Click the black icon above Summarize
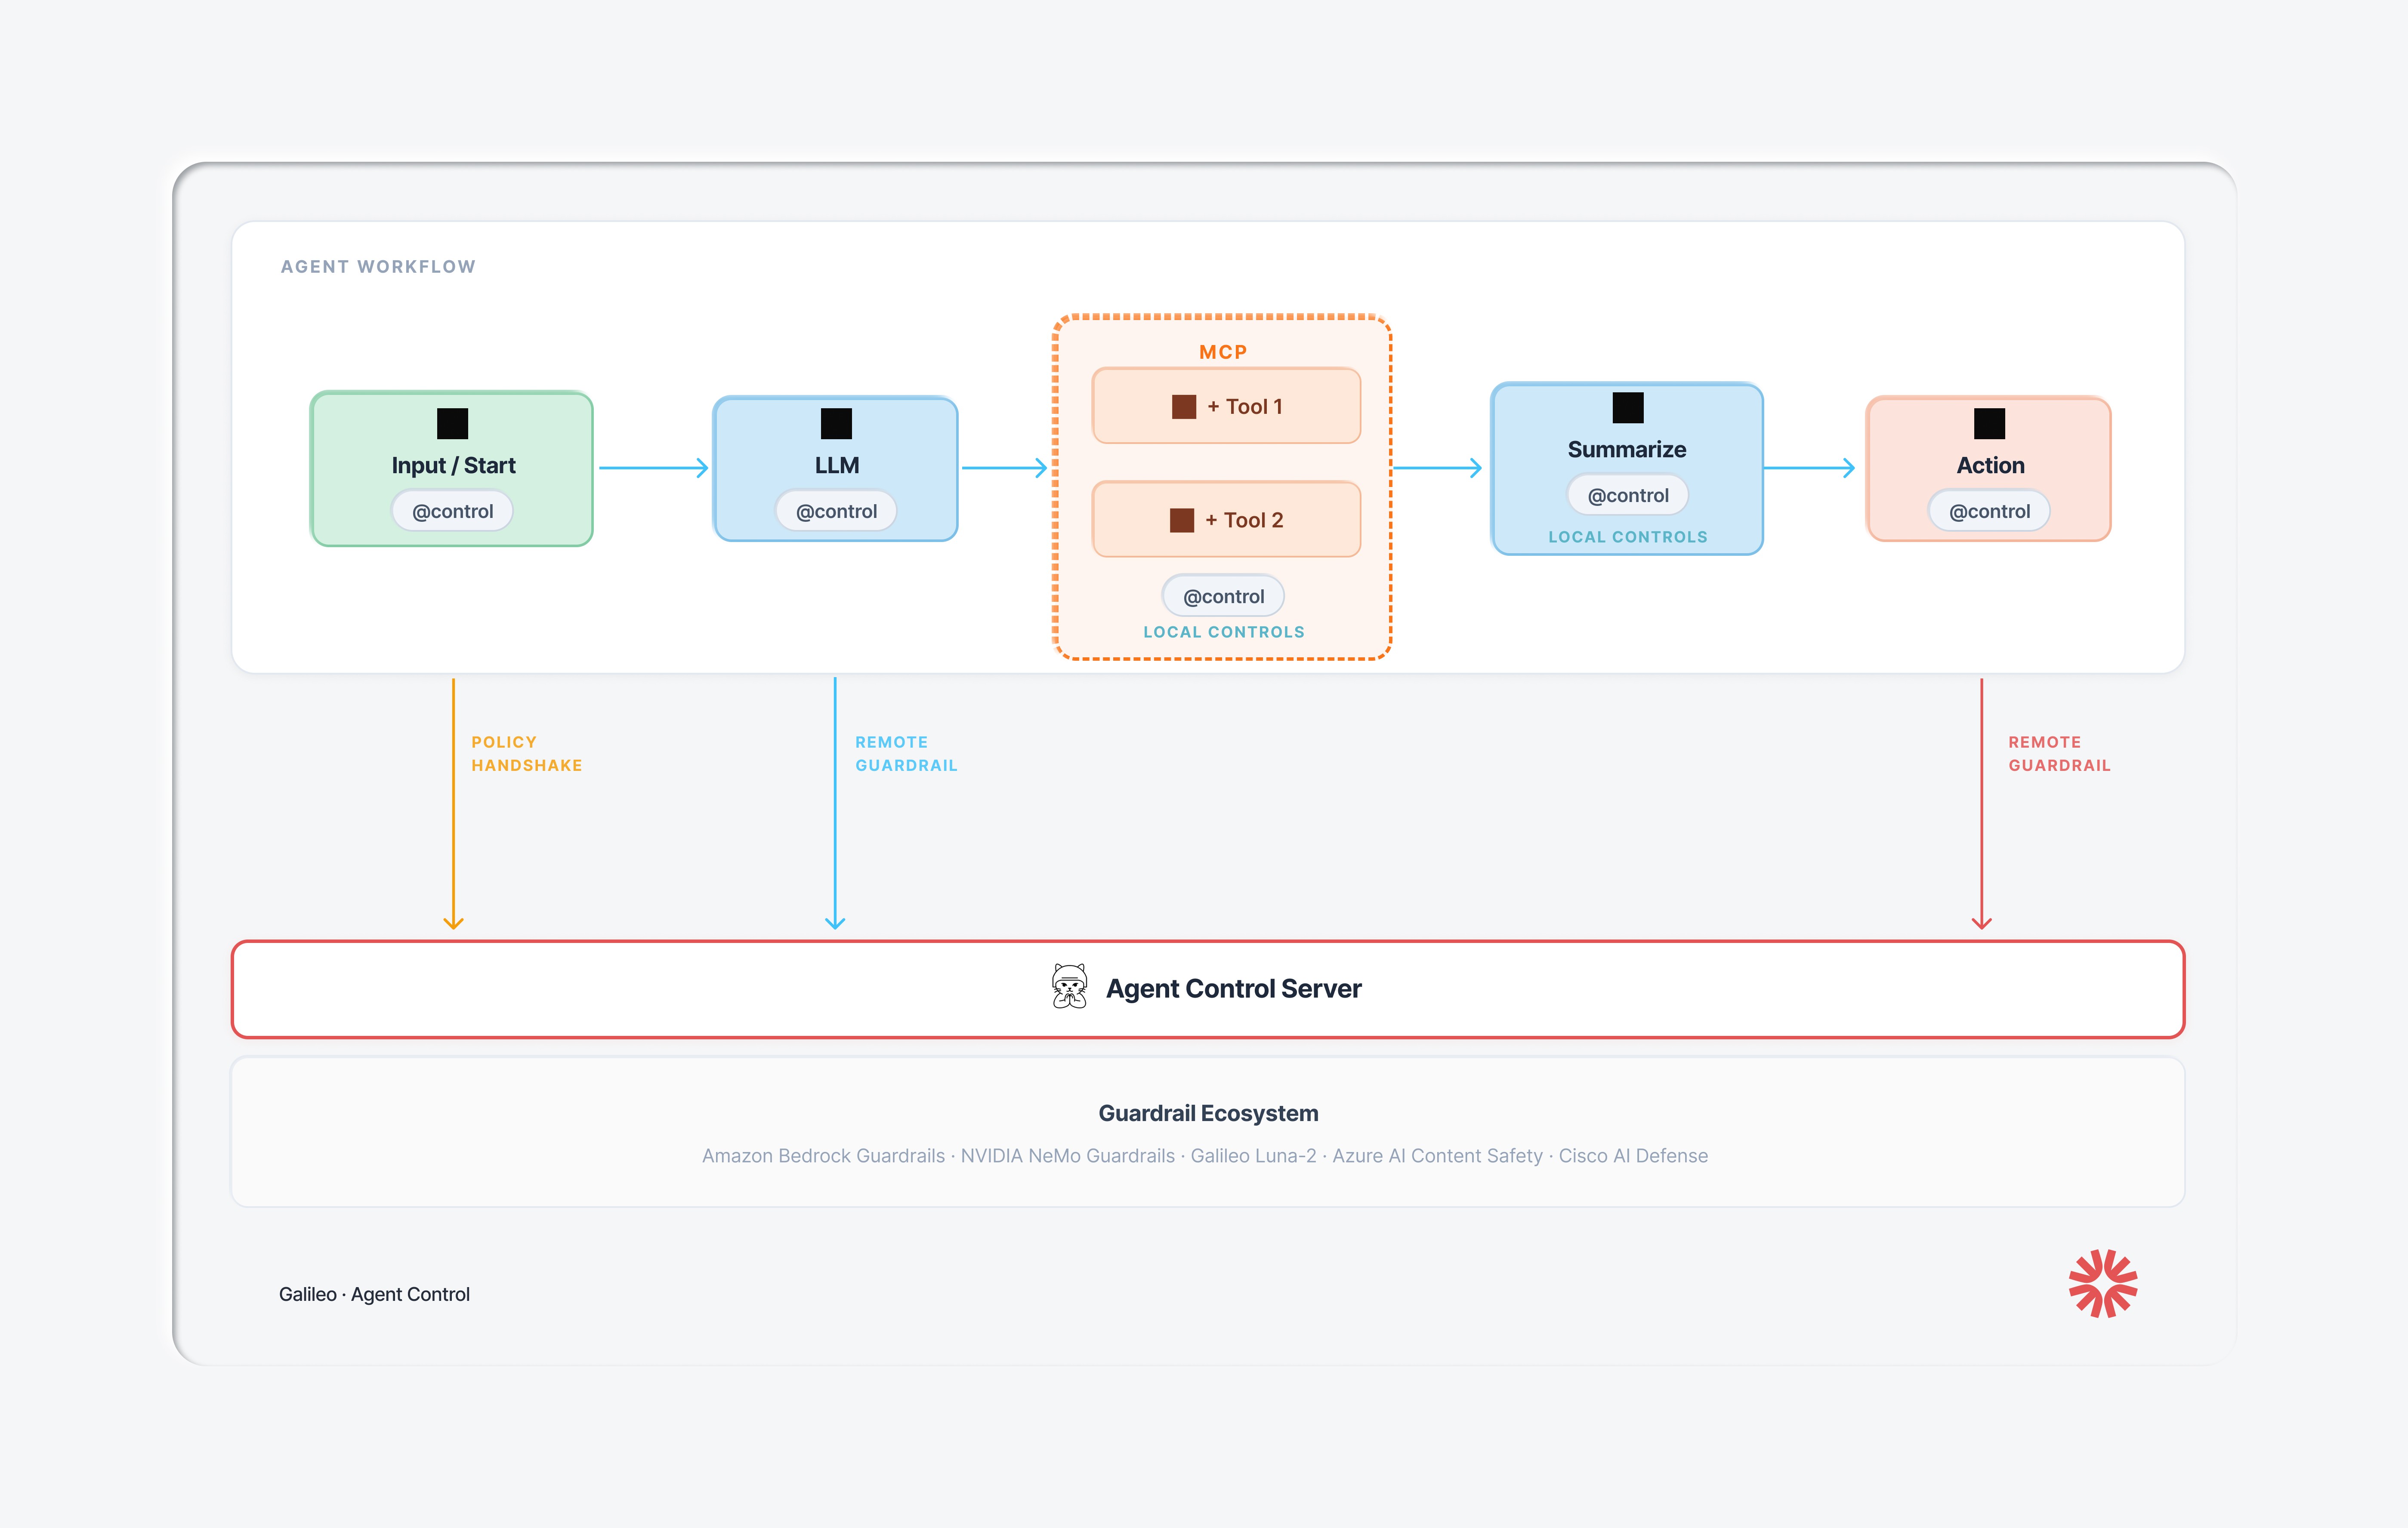The image size is (2408, 1528). click(x=1628, y=408)
